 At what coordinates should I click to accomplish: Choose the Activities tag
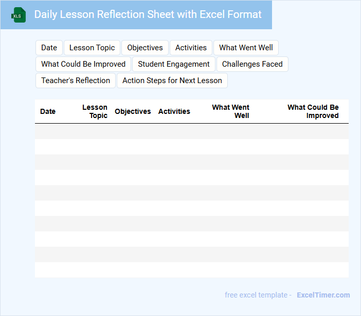[x=191, y=48]
